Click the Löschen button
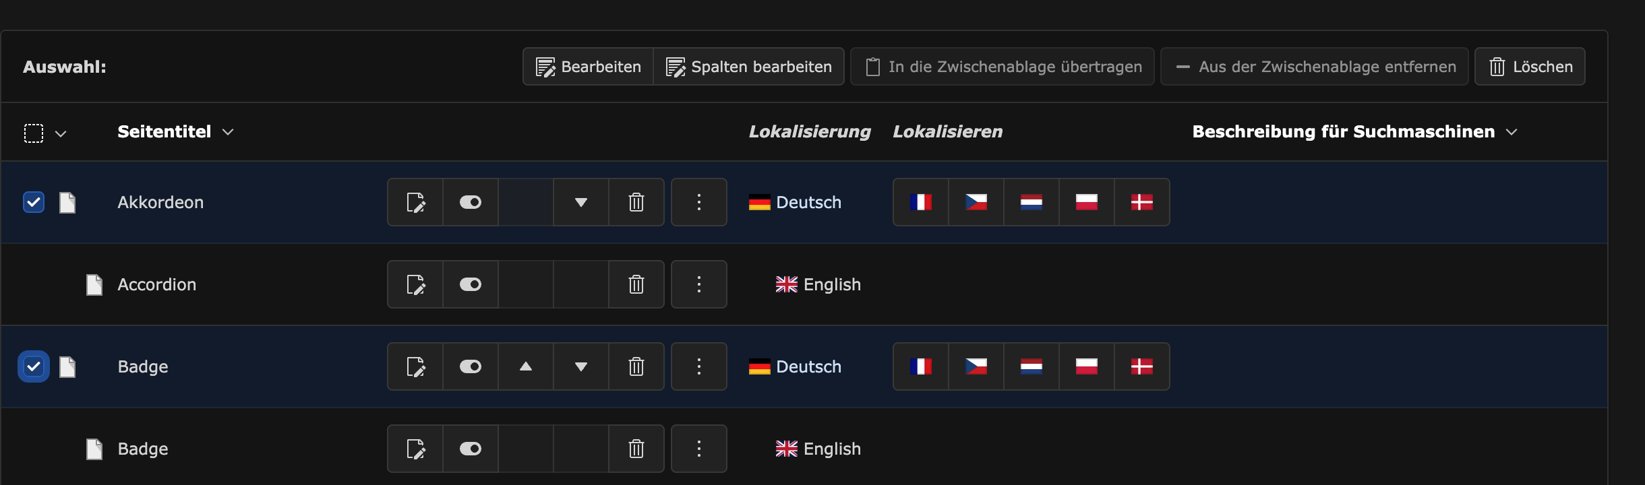The height and width of the screenshot is (485, 1645). (1529, 67)
